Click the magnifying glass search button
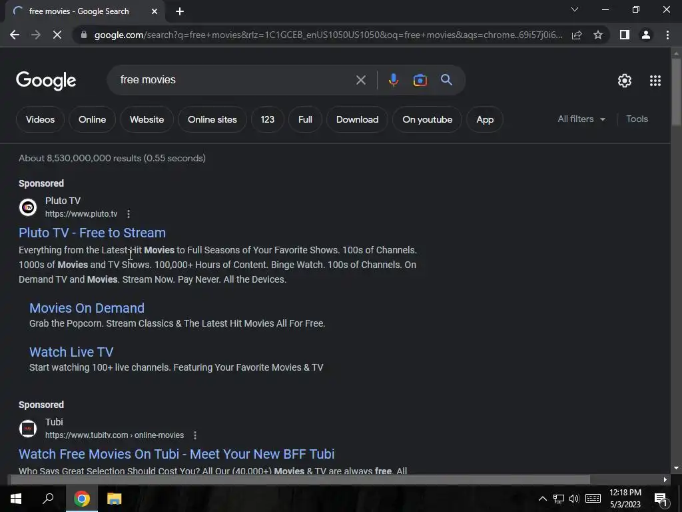The width and height of the screenshot is (682, 512). [x=446, y=80]
